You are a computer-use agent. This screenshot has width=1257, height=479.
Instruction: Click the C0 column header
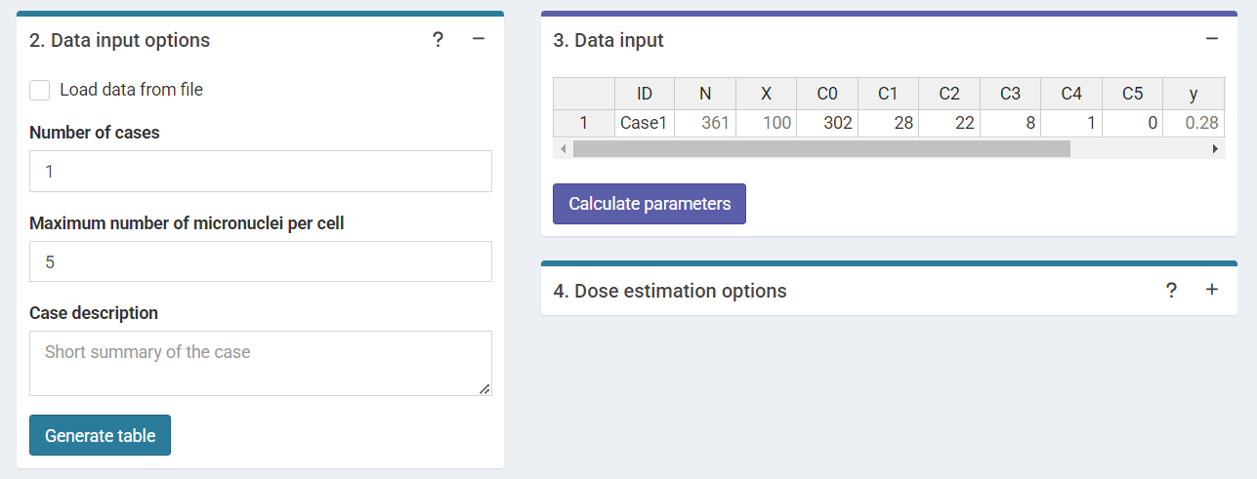click(x=827, y=94)
